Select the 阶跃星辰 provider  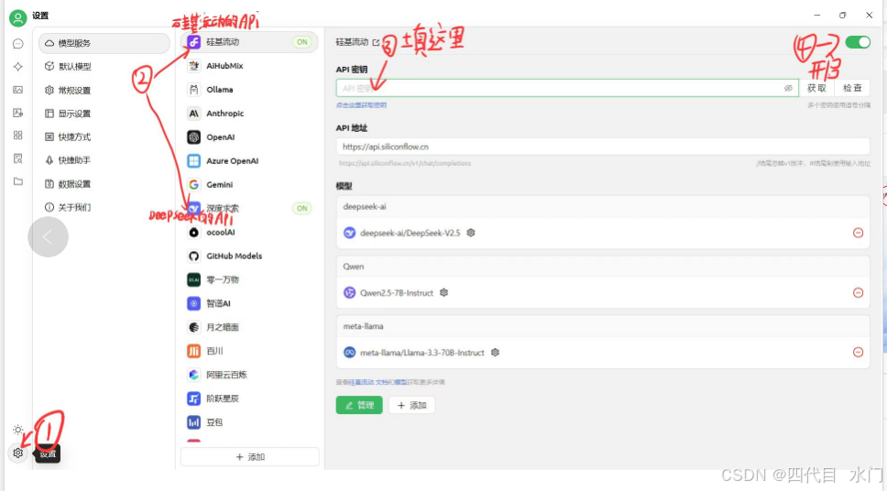click(x=249, y=398)
